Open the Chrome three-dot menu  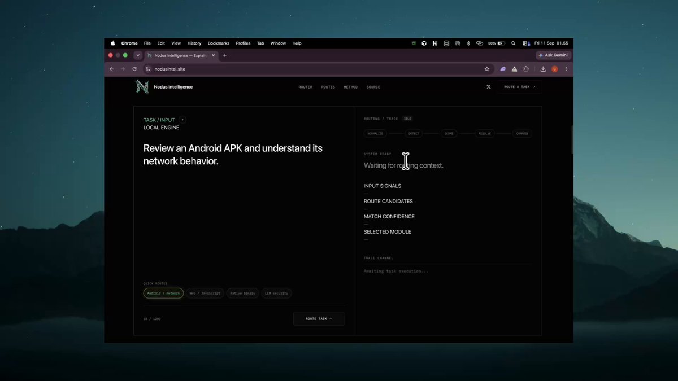(x=566, y=69)
